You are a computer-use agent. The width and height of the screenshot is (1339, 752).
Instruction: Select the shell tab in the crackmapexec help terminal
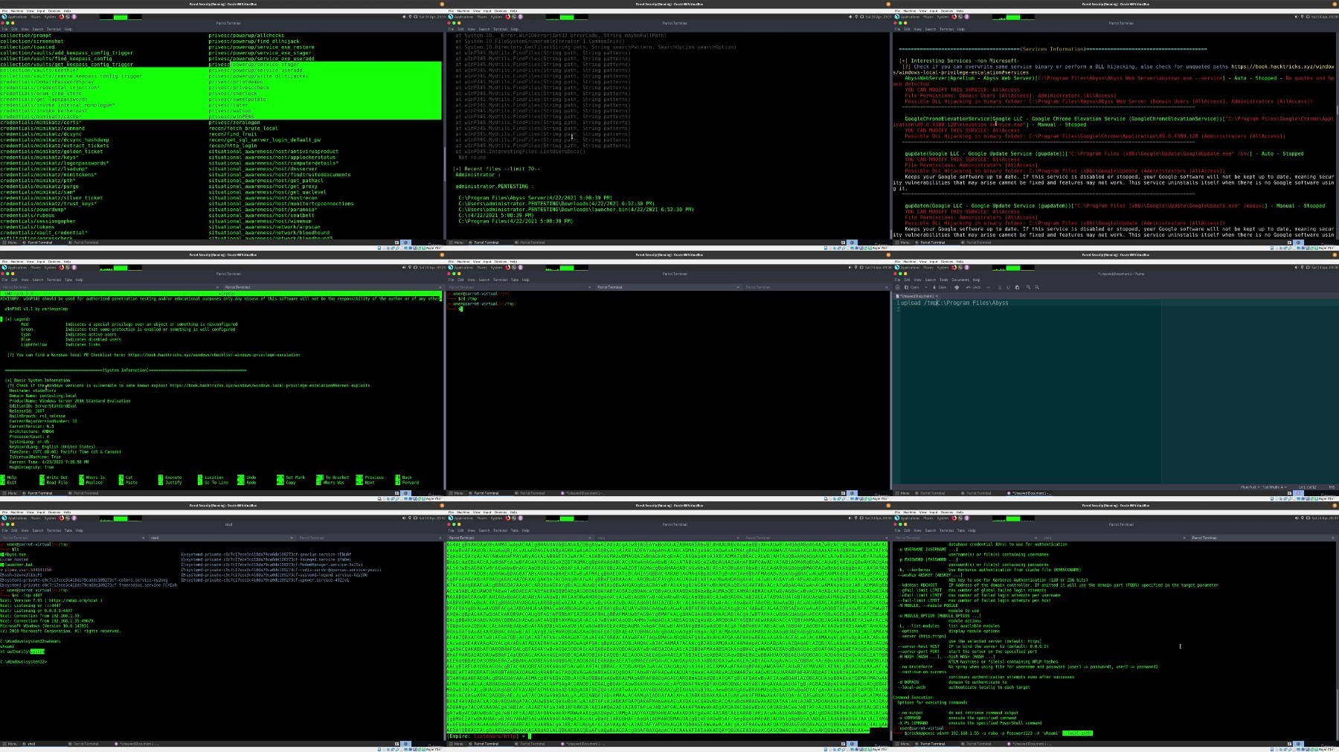pyautogui.click(x=1114, y=538)
